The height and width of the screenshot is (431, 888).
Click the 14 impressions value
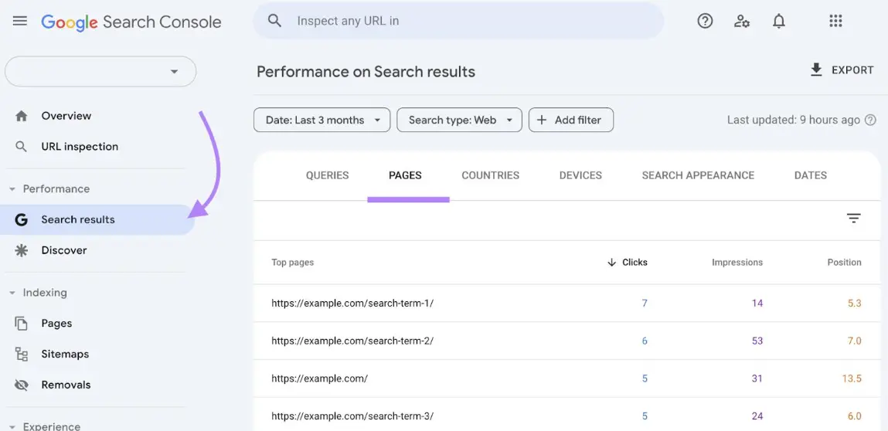pos(757,303)
